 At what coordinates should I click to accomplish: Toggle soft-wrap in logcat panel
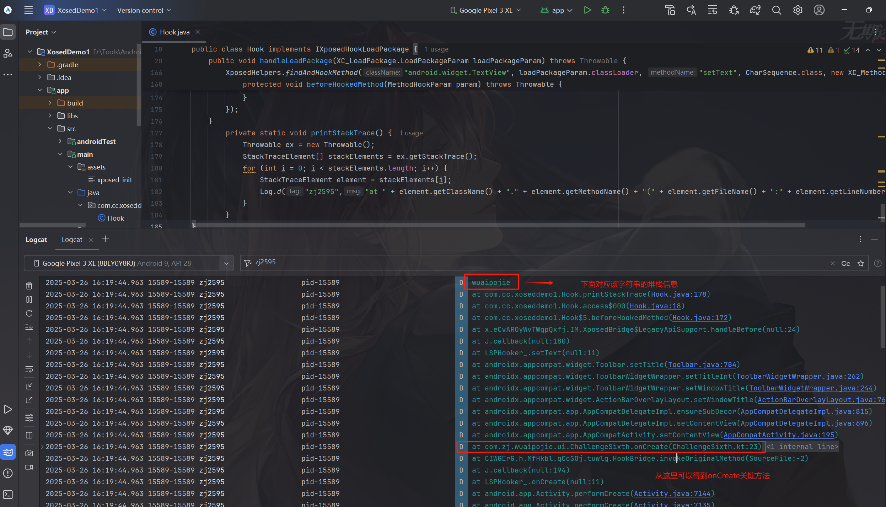29,369
